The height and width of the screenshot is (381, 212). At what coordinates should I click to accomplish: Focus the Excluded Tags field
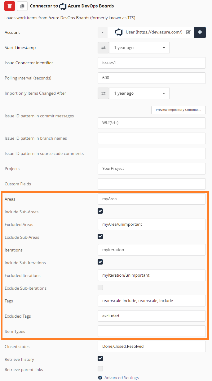click(x=152, y=316)
